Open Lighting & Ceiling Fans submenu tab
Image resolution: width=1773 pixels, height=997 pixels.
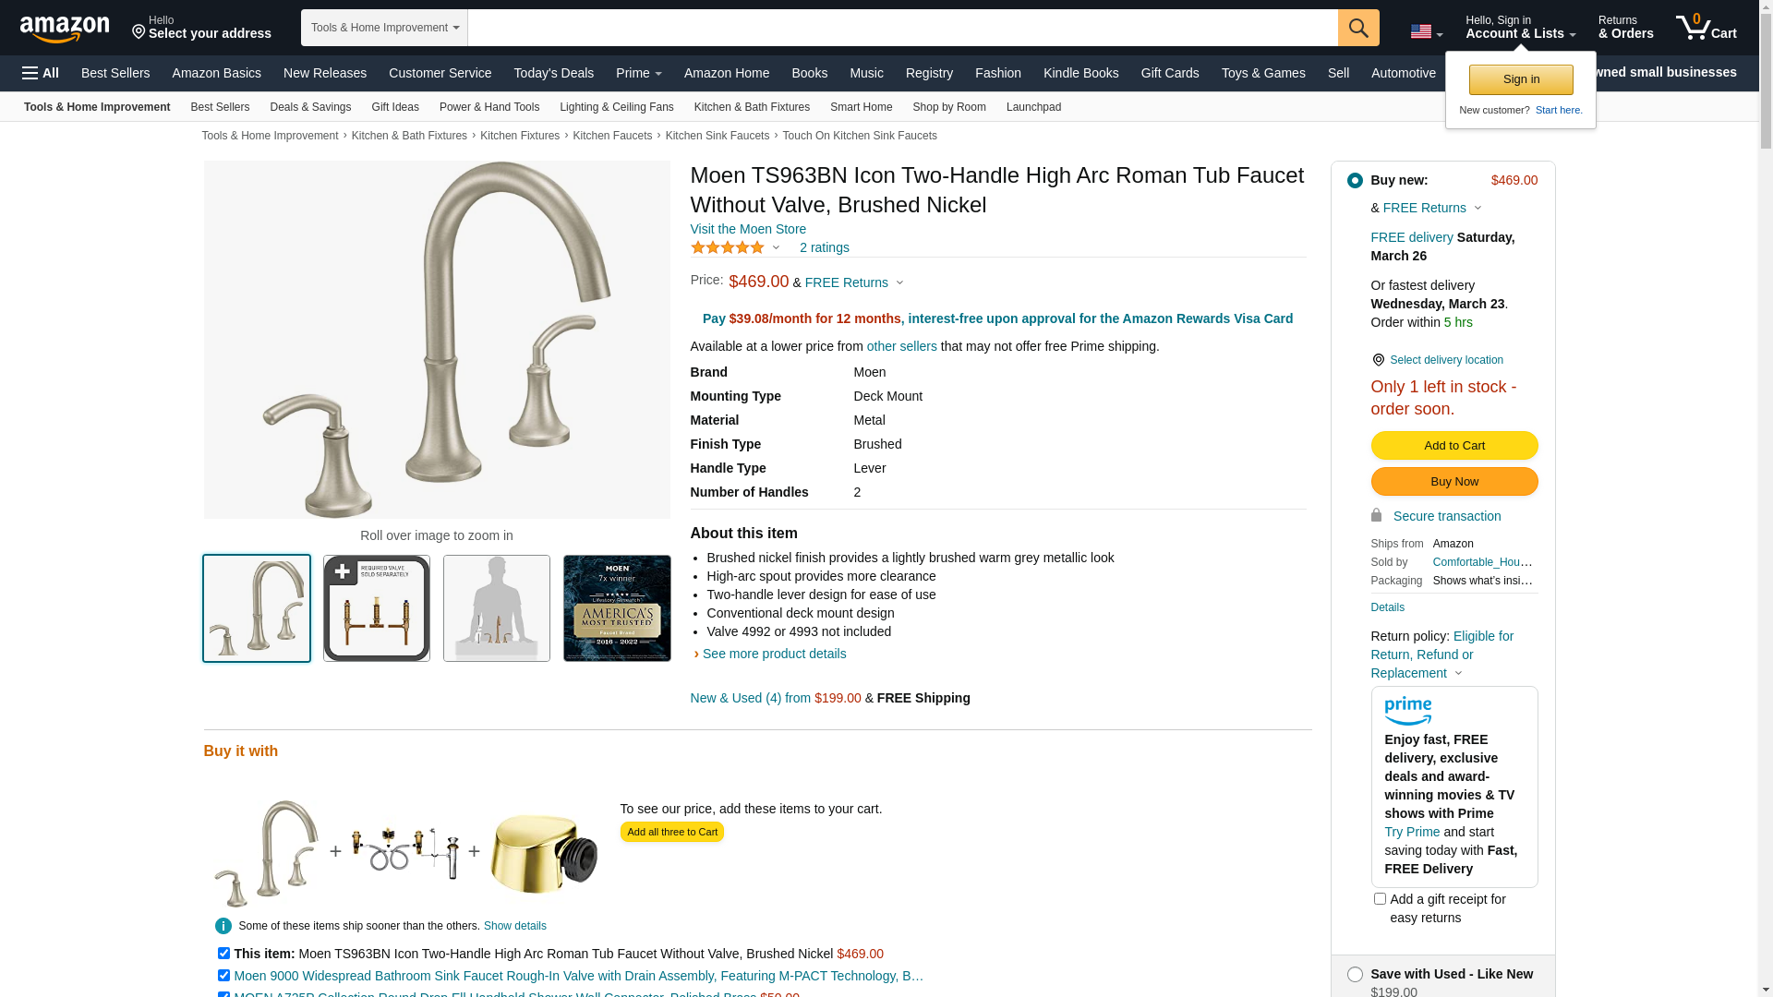(616, 107)
